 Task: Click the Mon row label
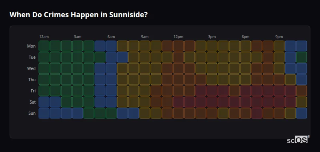click(31, 46)
